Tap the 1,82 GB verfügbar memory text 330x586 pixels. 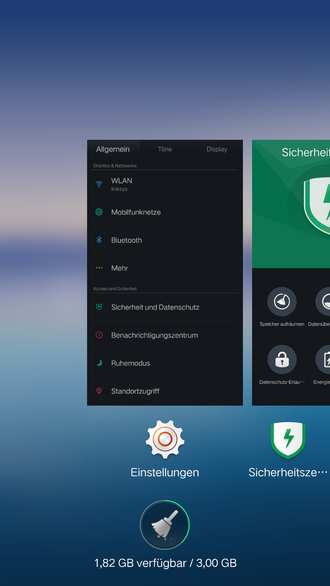click(x=165, y=563)
